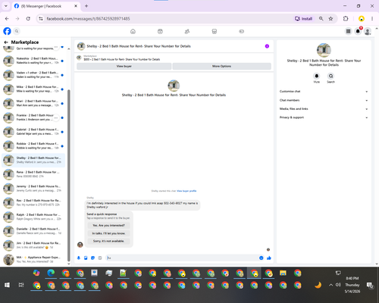Open Task View on taskbar
Screen dimensions: 379x303
(21, 285)
